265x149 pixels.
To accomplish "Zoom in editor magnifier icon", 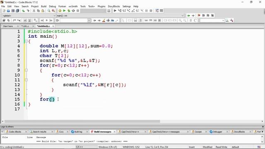I will coord(180,20).
